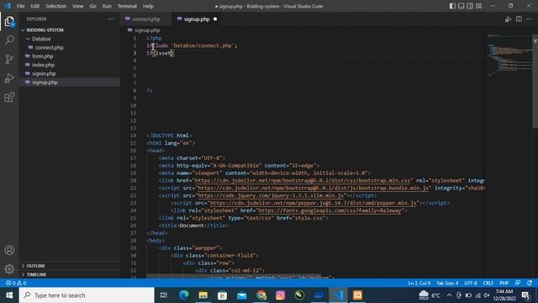Open the Search view in activity bar

(9, 40)
